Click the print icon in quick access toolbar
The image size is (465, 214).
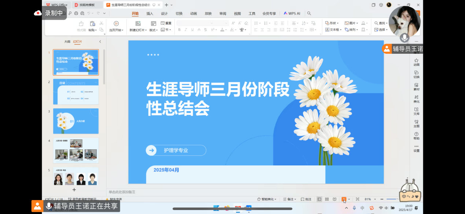coord(76,14)
